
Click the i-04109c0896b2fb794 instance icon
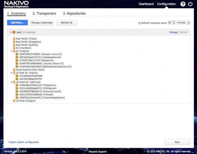pyautogui.click(x=17, y=79)
